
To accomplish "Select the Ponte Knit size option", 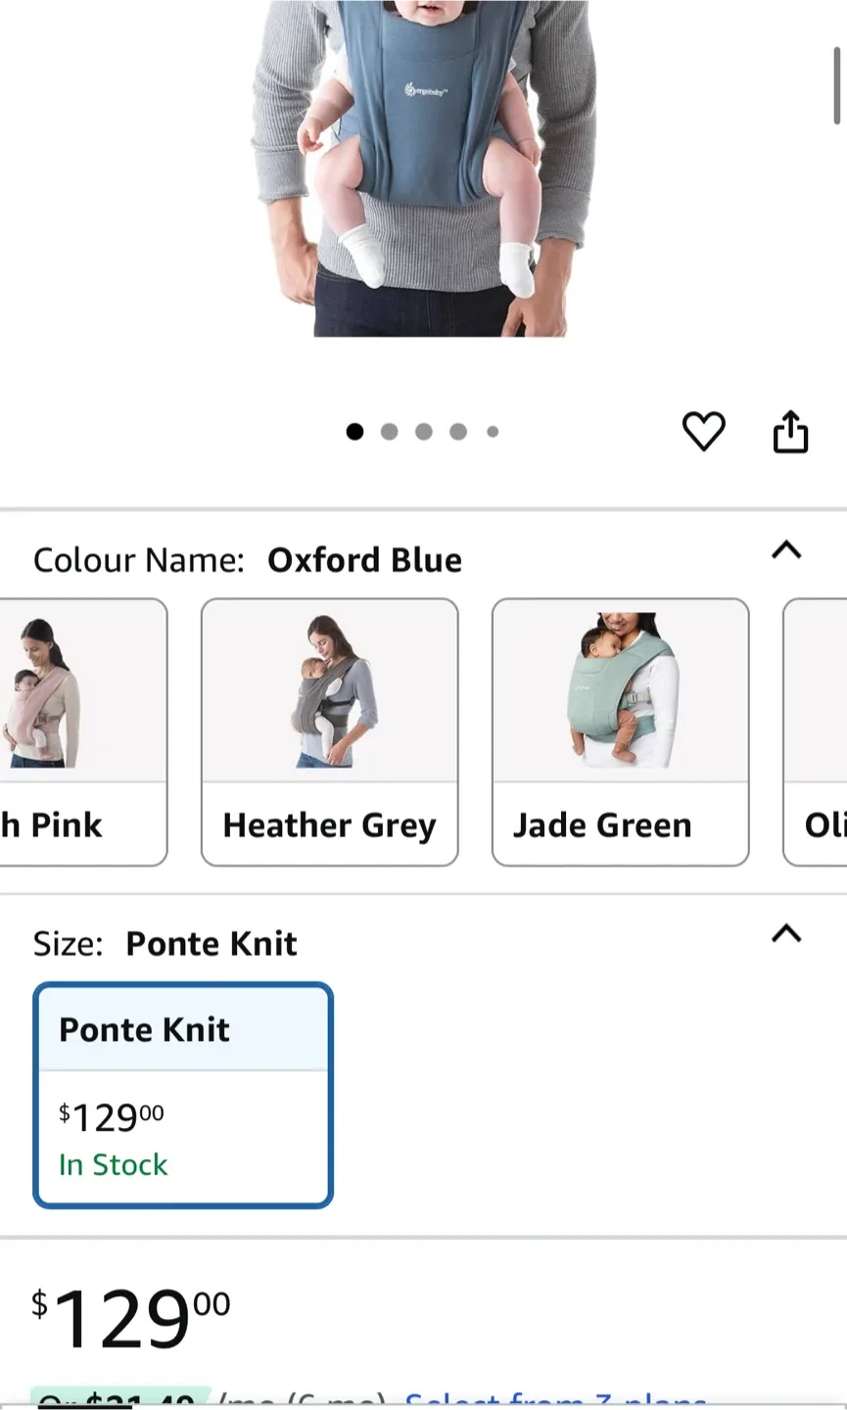I will (x=183, y=1095).
